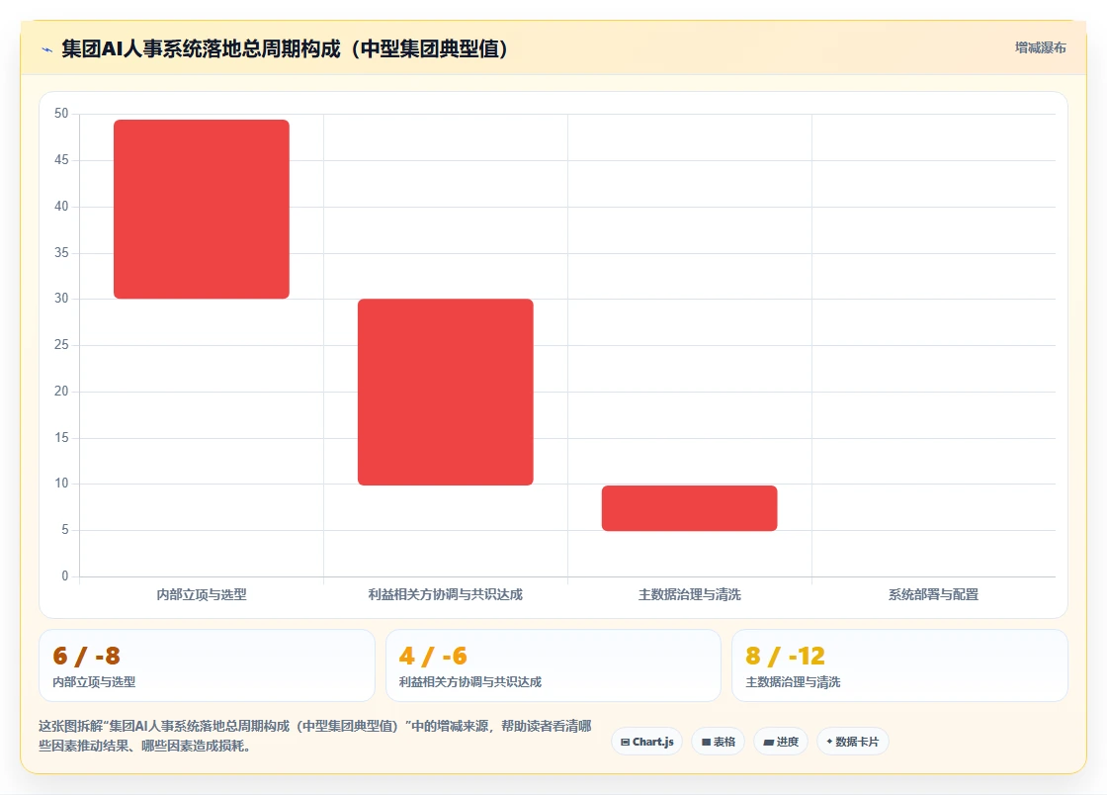
Task: Click the icon in the Chart.js chip
Action: pos(625,742)
